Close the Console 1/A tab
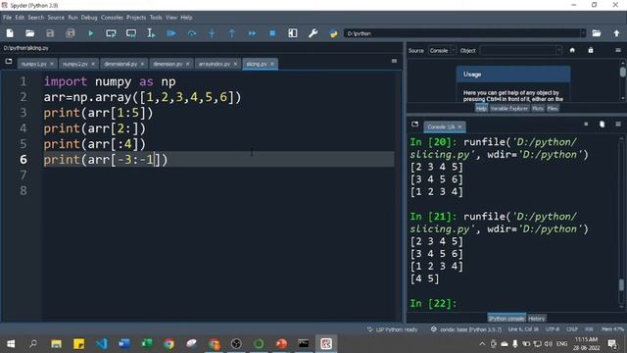The width and height of the screenshot is (627, 353). point(459,126)
